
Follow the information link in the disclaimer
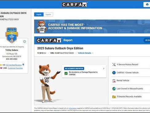coord(73,108)
